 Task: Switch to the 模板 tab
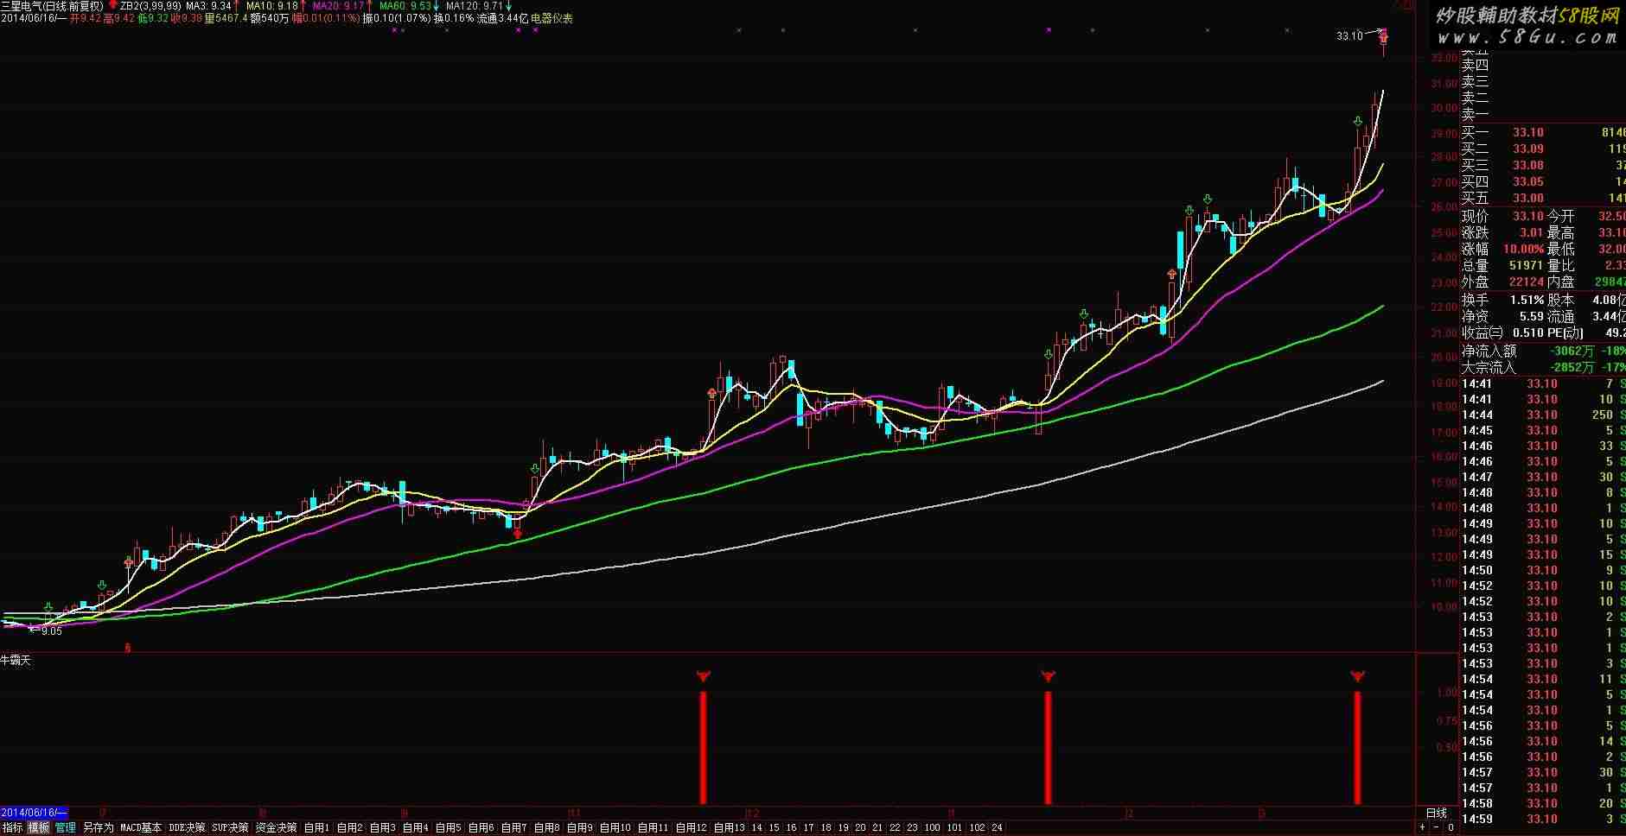39,827
